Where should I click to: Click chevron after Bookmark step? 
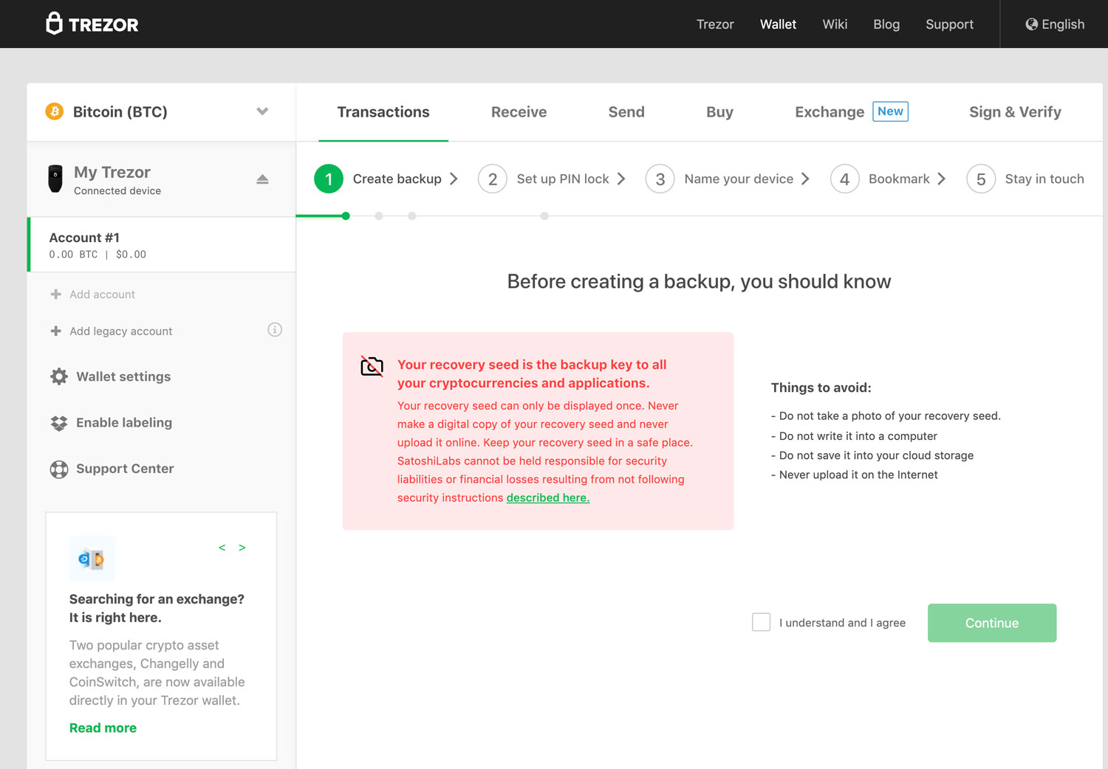click(x=941, y=179)
